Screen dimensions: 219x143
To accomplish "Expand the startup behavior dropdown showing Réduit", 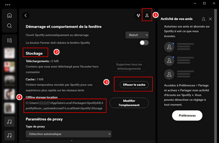I will 137,35.
